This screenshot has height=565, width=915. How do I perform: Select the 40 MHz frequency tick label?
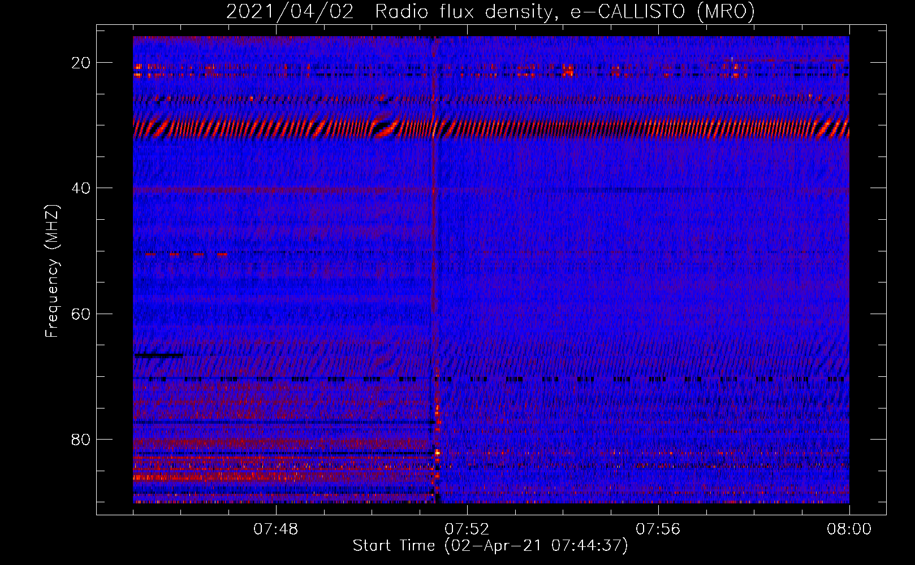click(x=81, y=188)
